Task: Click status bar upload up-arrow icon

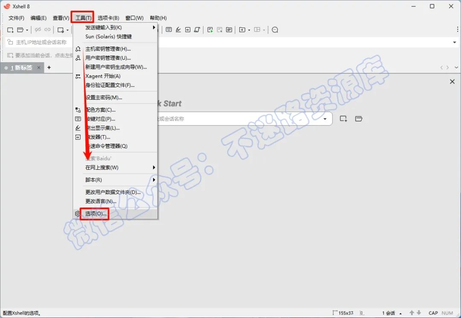Action: point(412,313)
